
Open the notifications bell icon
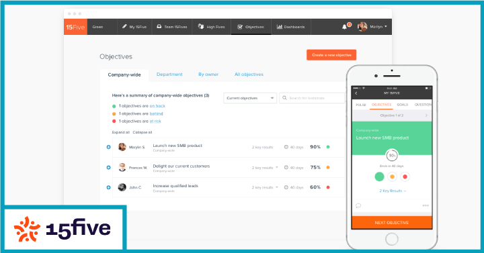(x=345, y=27)
